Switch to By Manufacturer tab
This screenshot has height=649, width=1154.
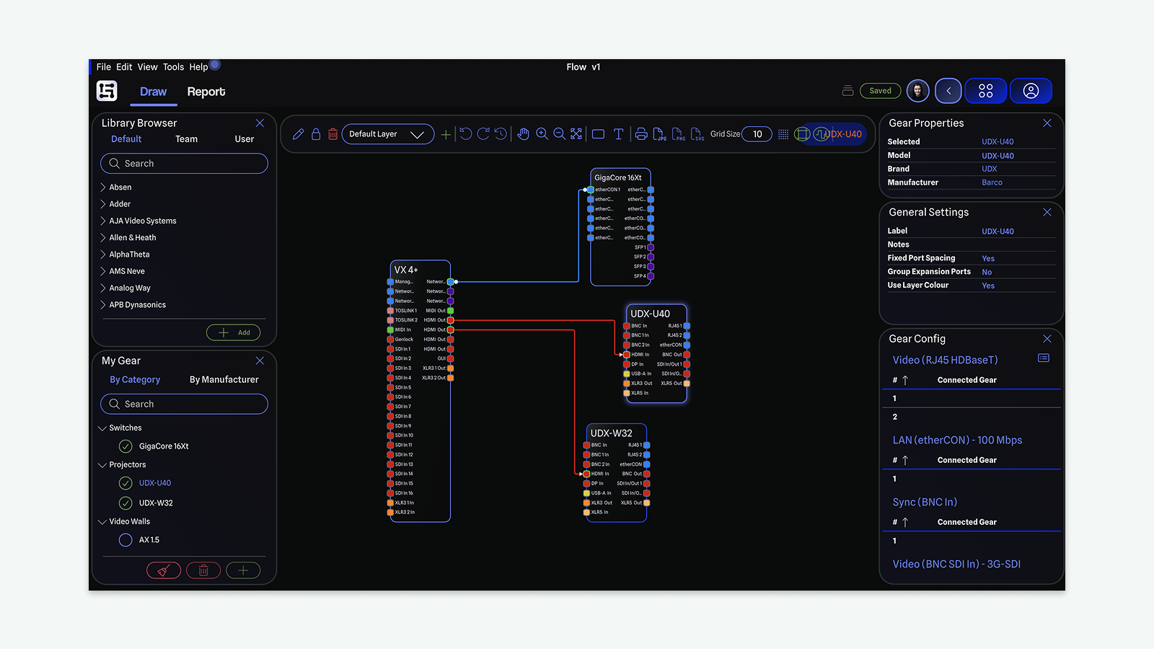[224, 379]
